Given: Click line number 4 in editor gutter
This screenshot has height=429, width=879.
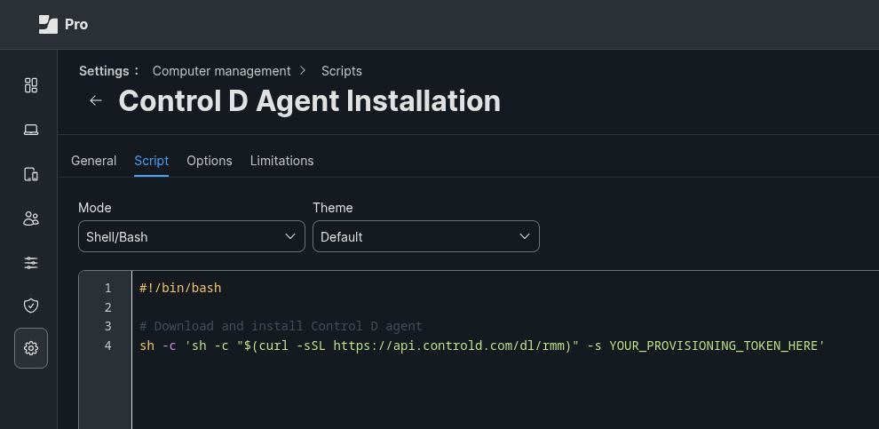Looking at the screenshot, I should click(x=107, y=346).
